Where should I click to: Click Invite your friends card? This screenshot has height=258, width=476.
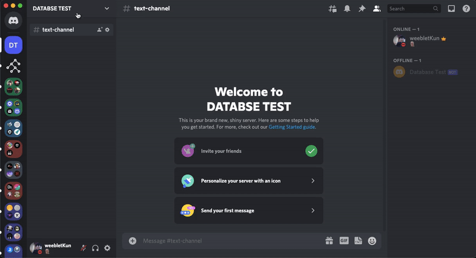click(x=249, y=151)
